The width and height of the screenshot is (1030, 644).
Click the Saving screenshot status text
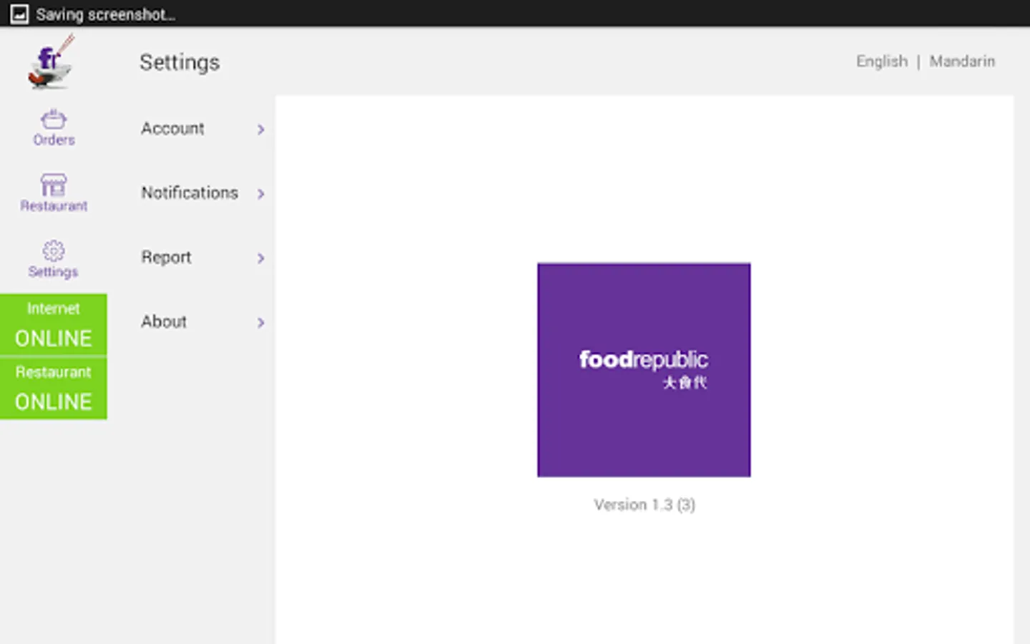click(x=106, y=14)
